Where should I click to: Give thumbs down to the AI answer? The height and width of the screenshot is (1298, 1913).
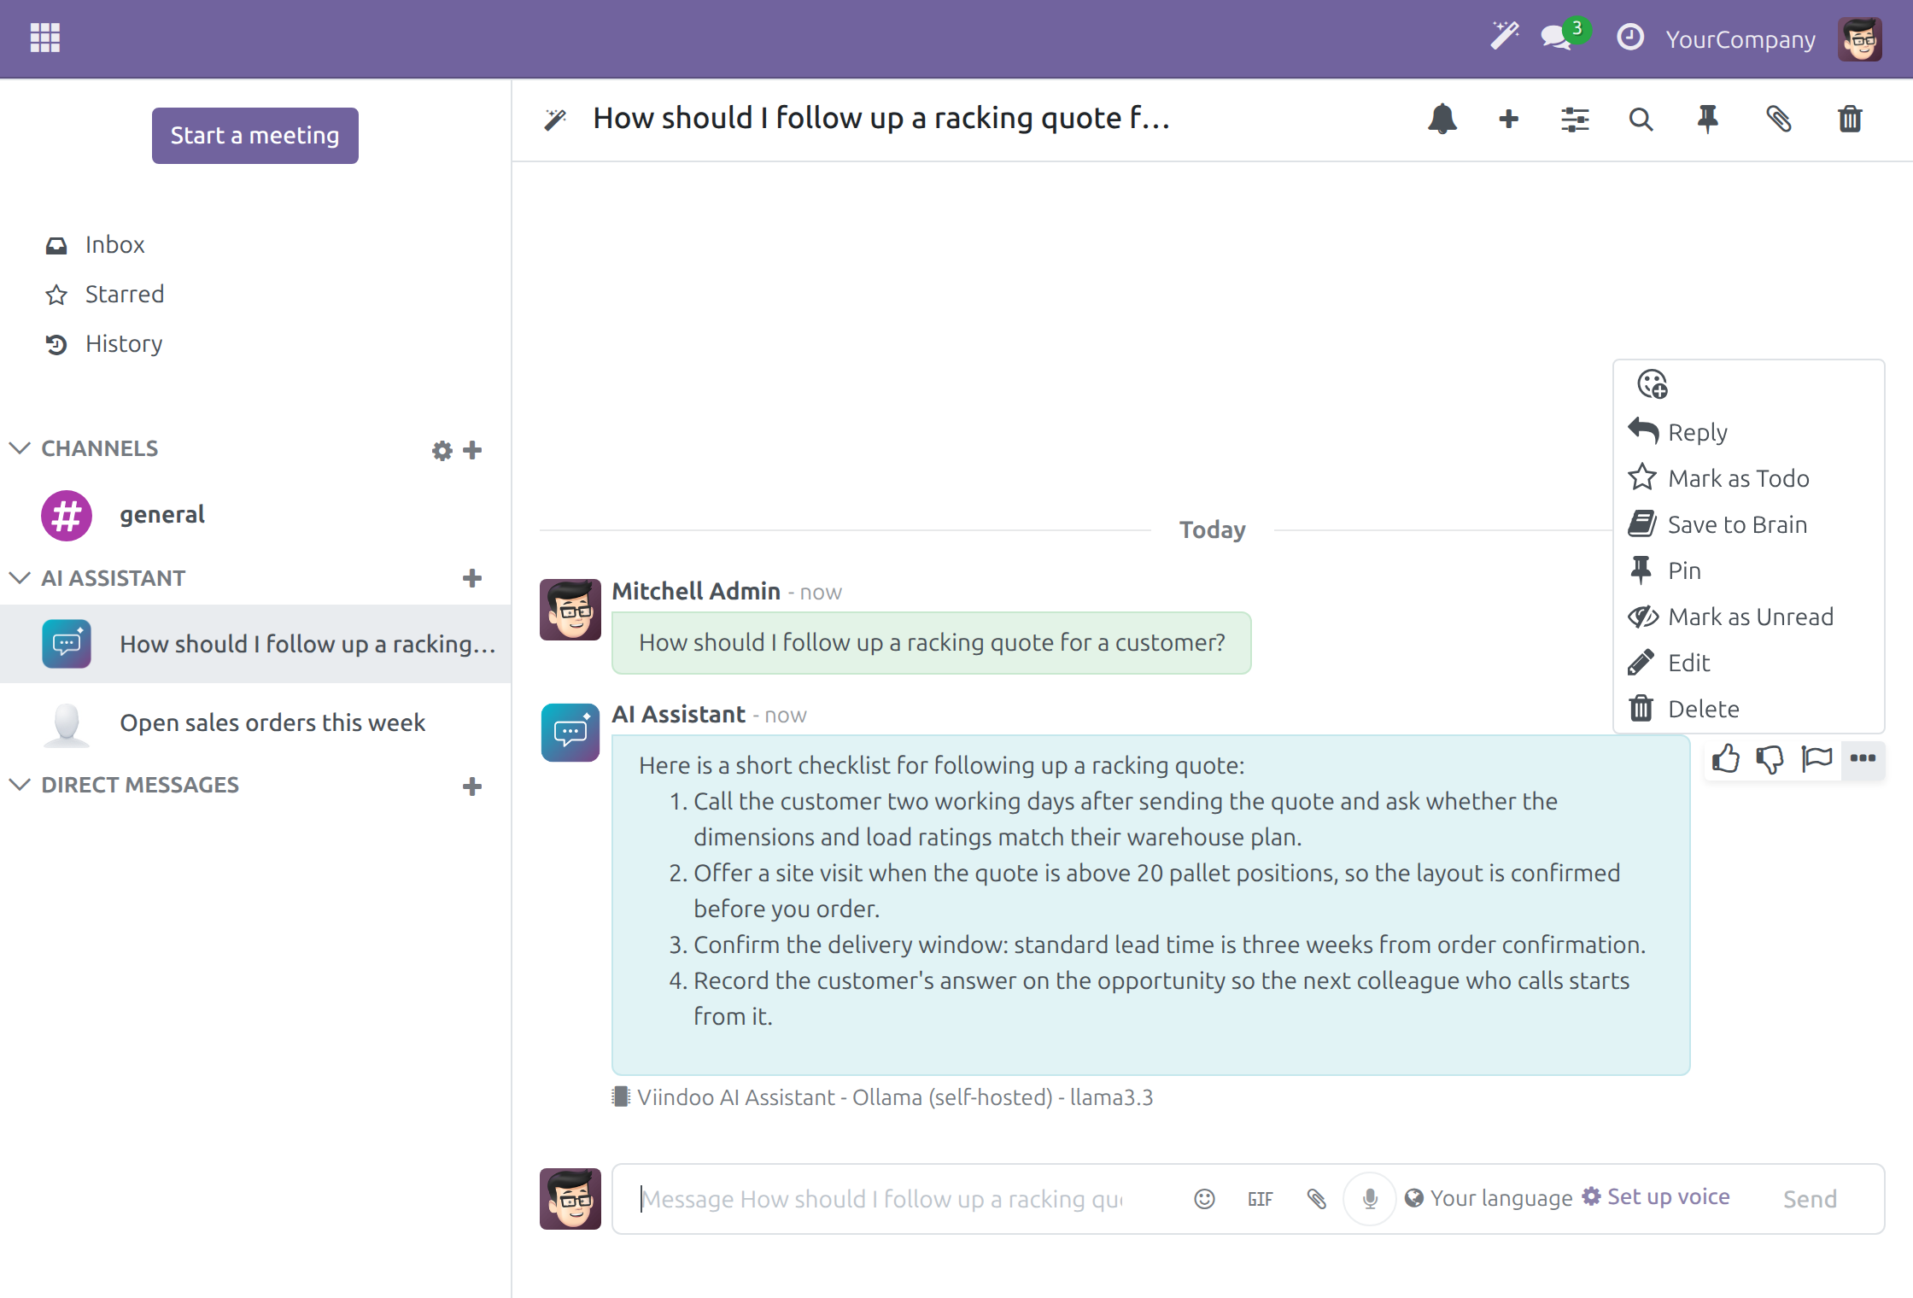pos(1770,758)
